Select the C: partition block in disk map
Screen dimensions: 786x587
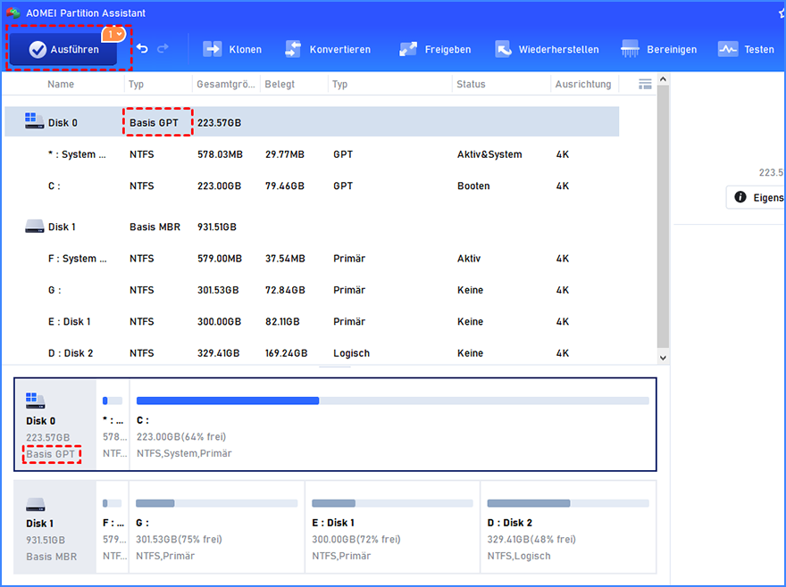(392, 425)
